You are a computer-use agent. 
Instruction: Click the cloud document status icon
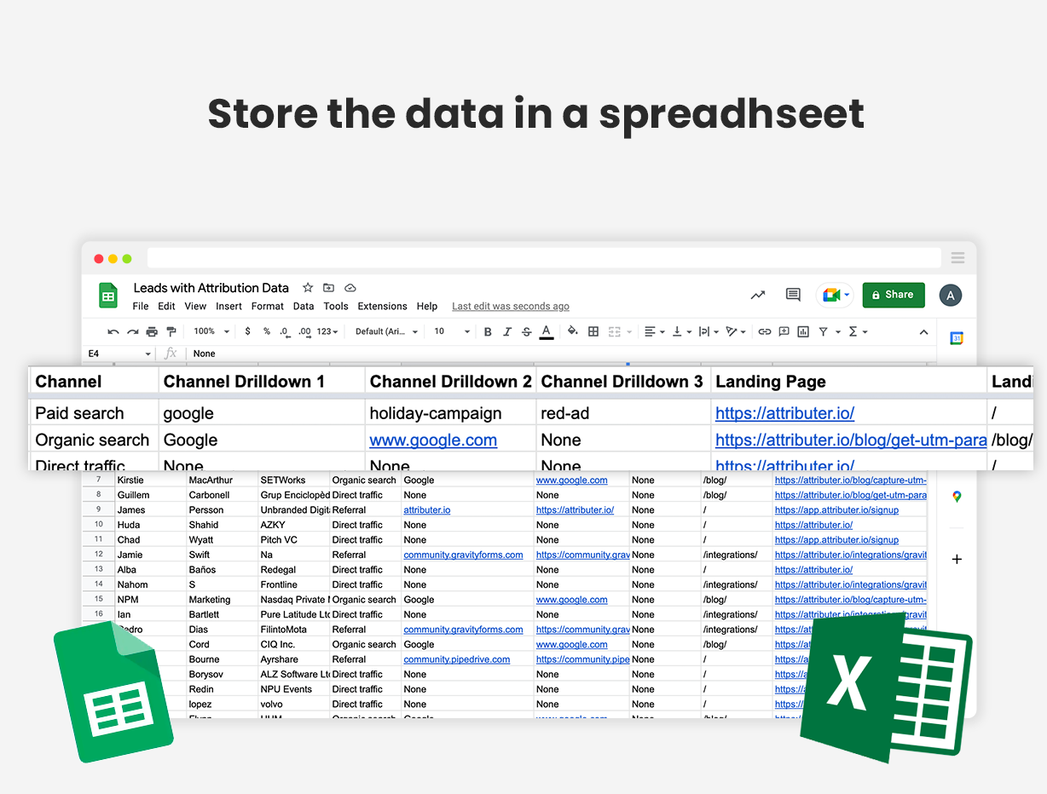(350, 288)
